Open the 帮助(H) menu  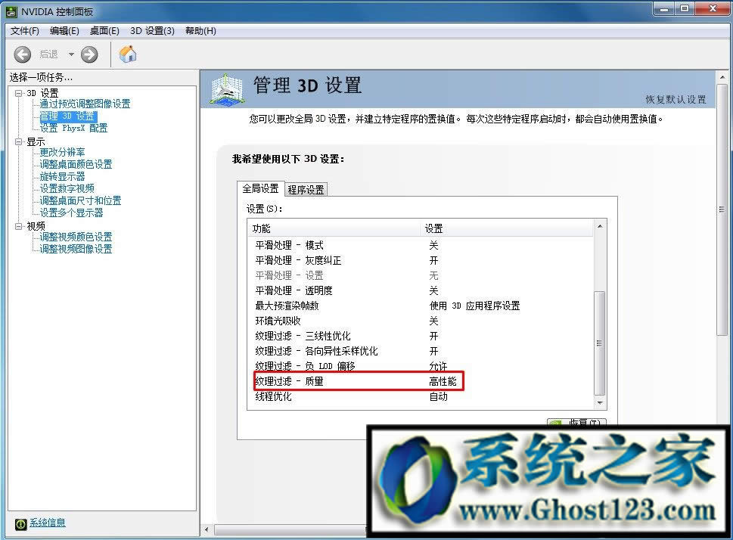200,31
